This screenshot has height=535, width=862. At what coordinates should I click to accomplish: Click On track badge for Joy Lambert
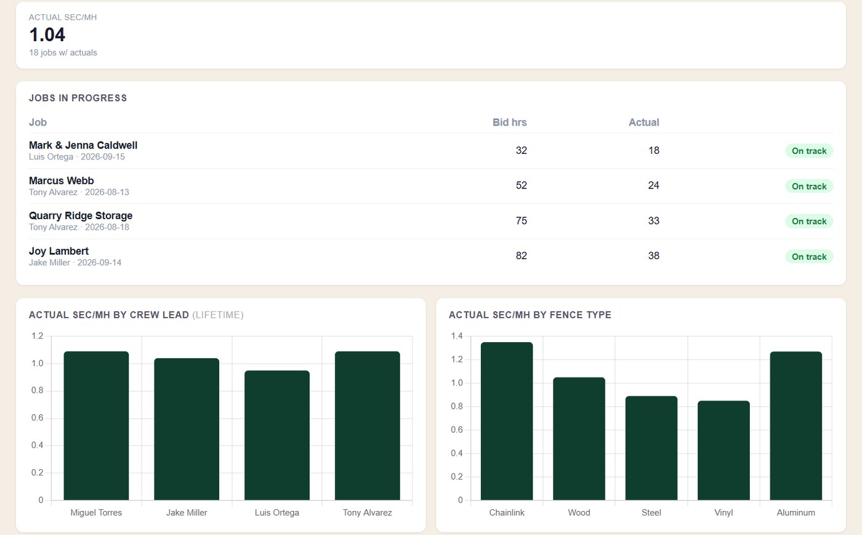pos(809,257)
